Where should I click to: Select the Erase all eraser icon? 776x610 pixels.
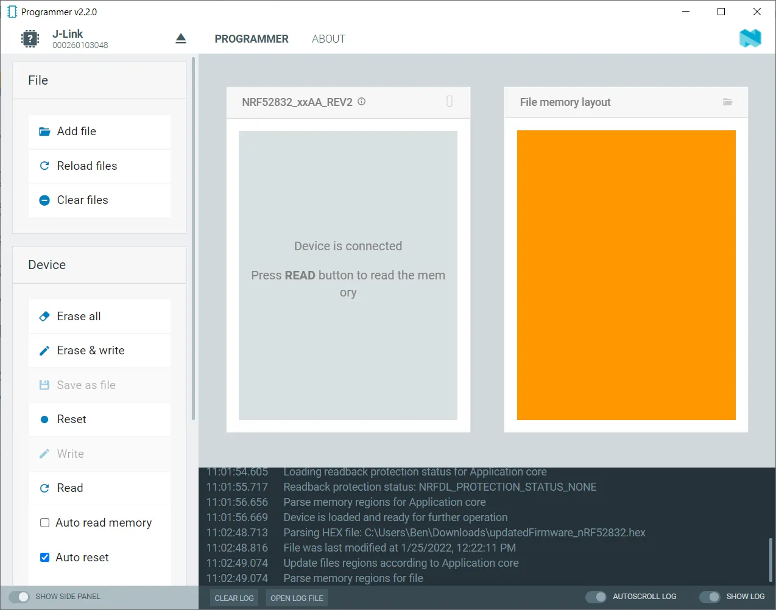coord(44,316)
